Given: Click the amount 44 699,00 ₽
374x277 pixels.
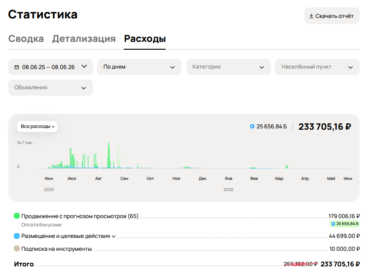Looking at the screenshot, I should [344, 236].
